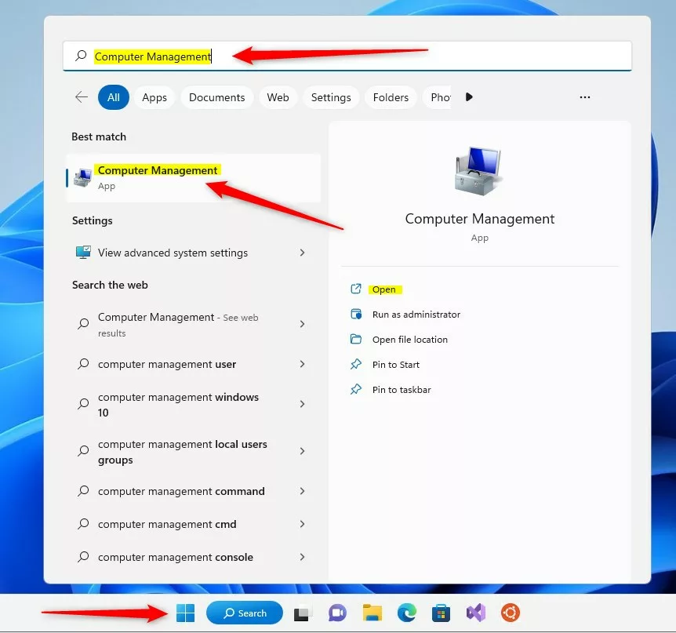This screenshot has height=633, width=676.
Task: Expand 'computer management windows 10' chevron
Action: tap(302, 404)
